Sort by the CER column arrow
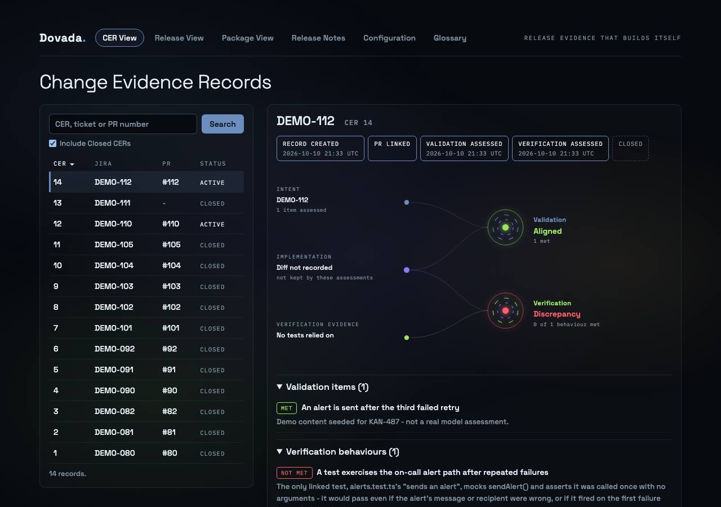The height and width of the screenshot is (507, 721). tap(72, 164)
